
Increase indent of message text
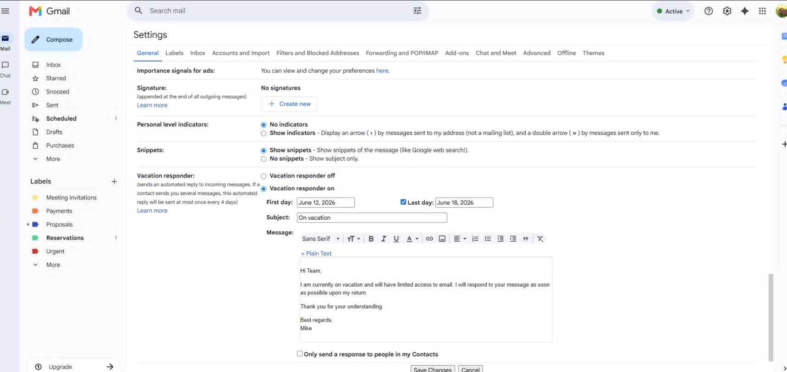513,239
